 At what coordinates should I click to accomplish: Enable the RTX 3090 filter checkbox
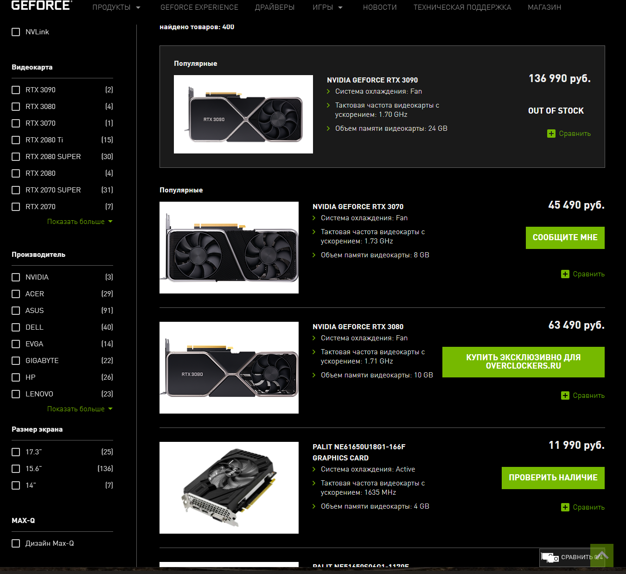pyautogui.click(x=16, y=90)
